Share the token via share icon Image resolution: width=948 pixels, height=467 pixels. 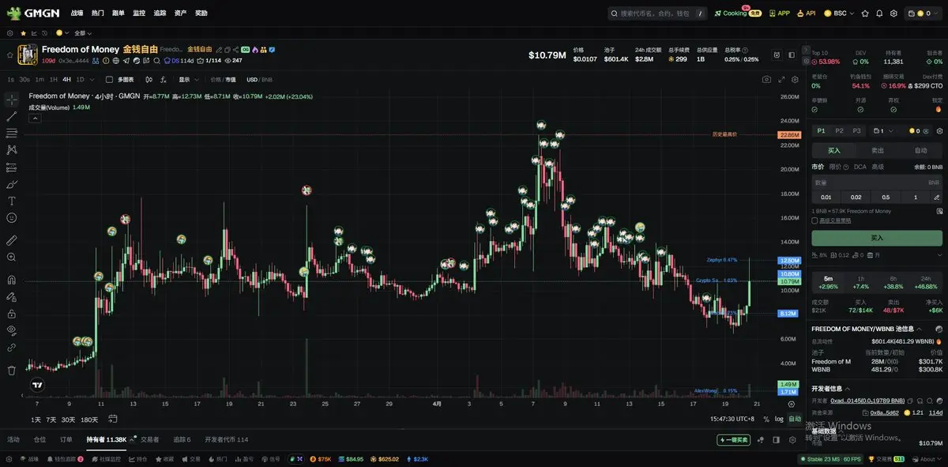[236, 49]
